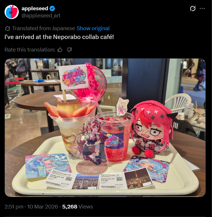
Task: Rate the translation with thumbs down
Action: (x=69, y=50)
